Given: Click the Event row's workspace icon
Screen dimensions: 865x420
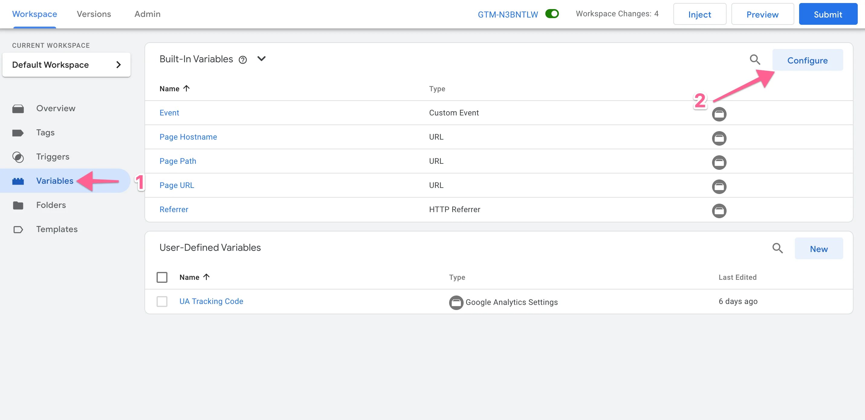Looking at the screenshot, I should click(719, 114).
